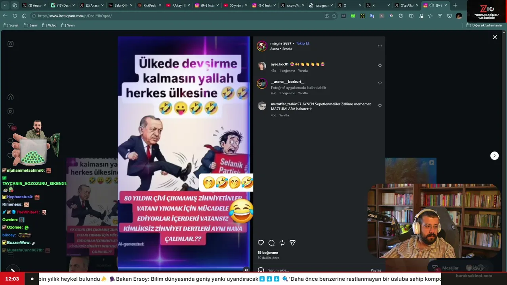Open emoji picker in comment box

point(261,270)
